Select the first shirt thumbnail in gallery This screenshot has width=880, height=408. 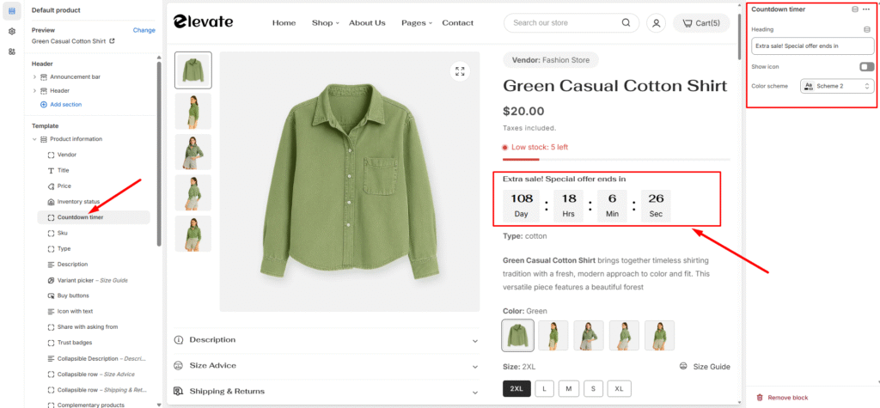click(193, 70)
